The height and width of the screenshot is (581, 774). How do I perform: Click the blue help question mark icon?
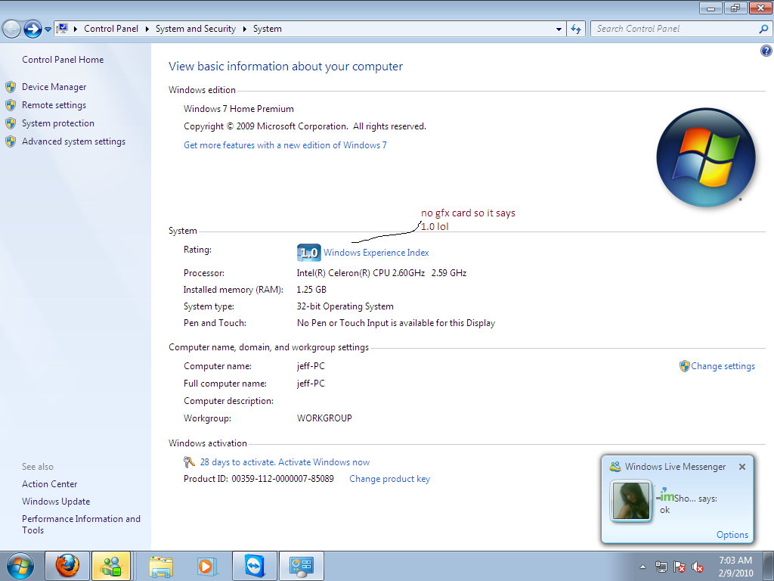(765, 51)
